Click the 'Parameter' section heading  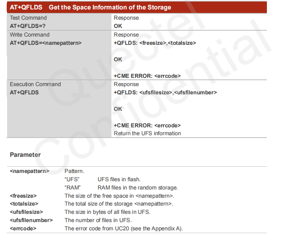[x=25, y=154]
